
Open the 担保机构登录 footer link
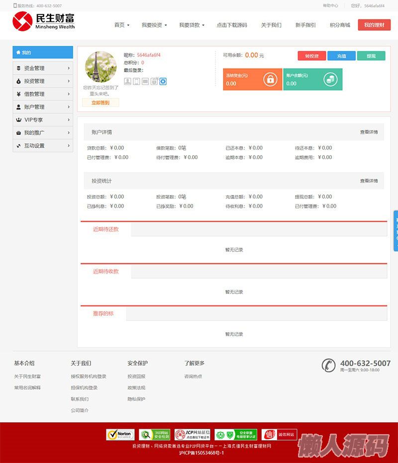pyautogui.click(x=84, y=388)
